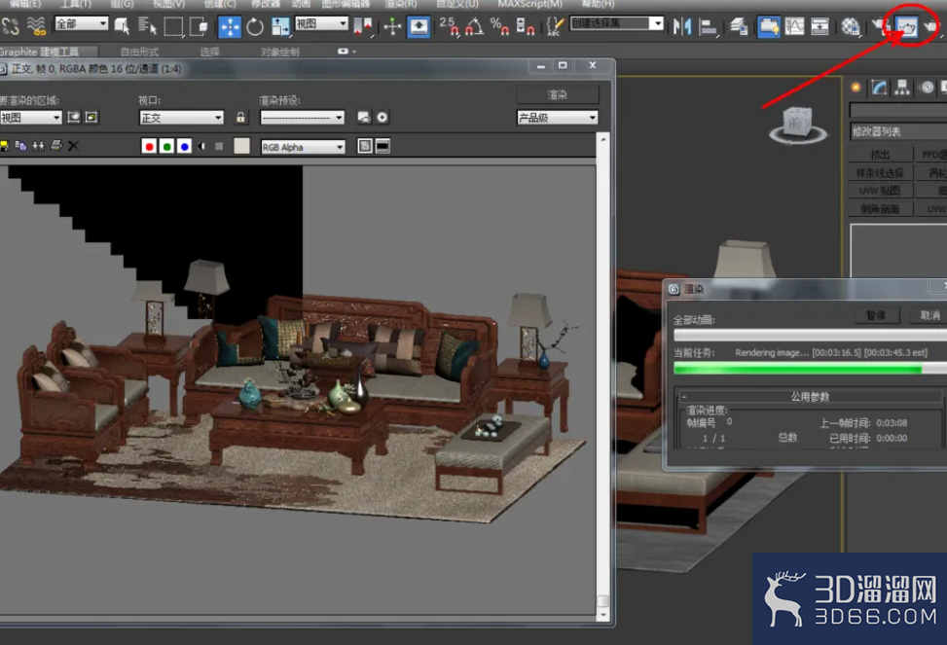
Task: Activate the Select and Rotate tool
Action: coord(255,26)
